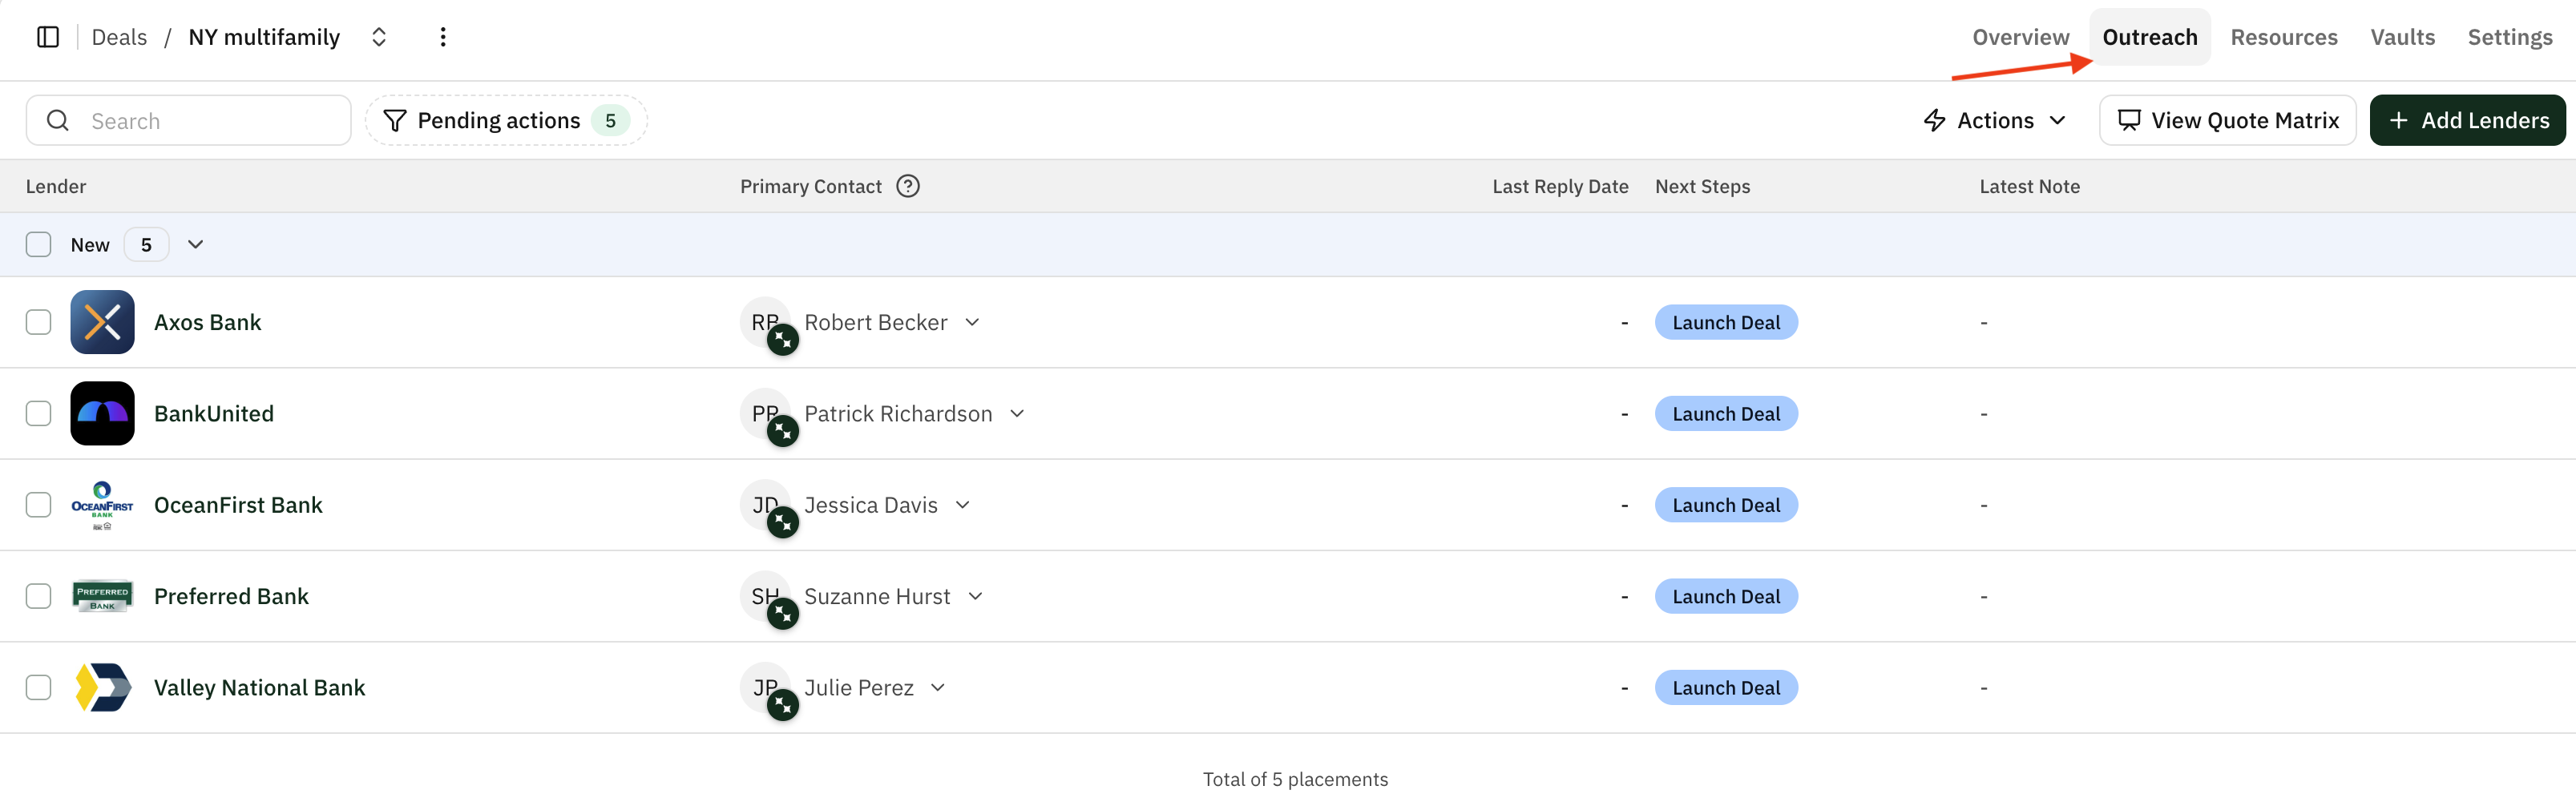
Task: Collapse the New lenders group
Action: point(196,244)
